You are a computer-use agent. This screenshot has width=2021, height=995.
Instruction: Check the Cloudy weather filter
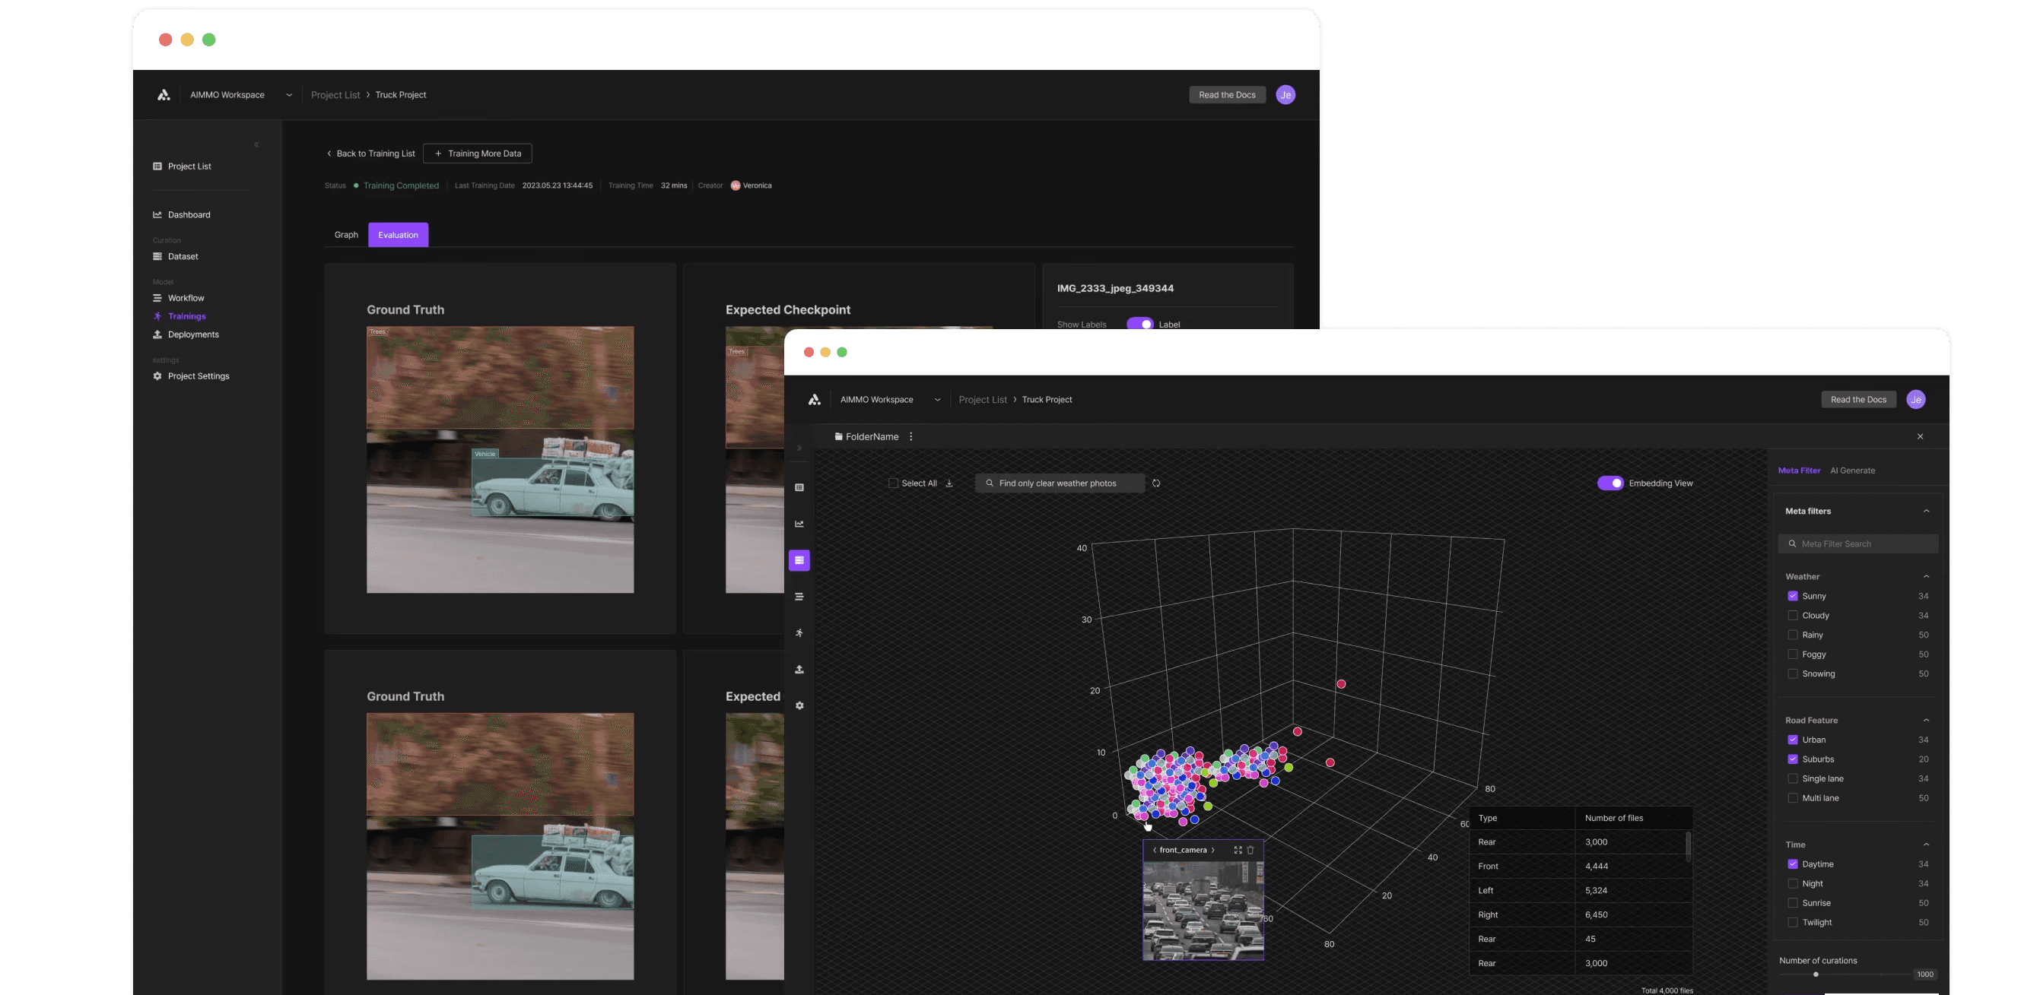1792,616
